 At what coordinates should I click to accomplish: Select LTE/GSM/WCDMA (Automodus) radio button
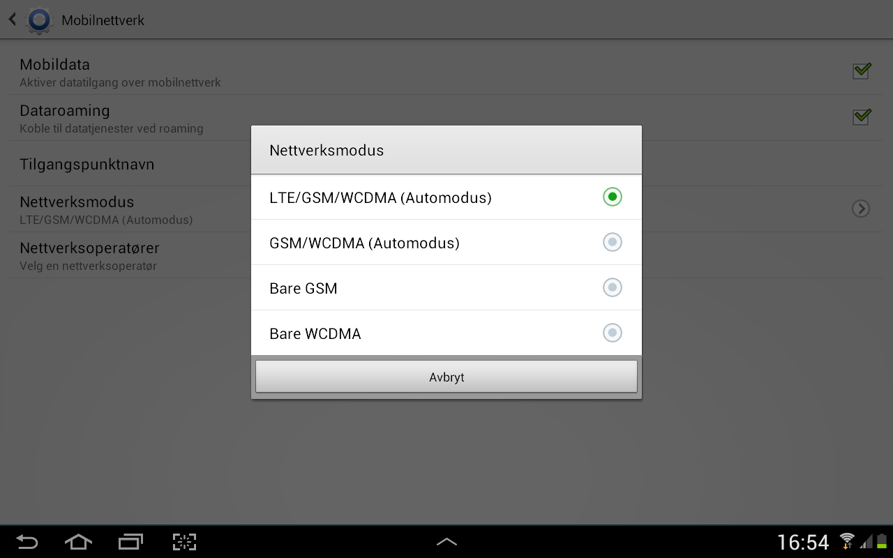[x=613, y=197]
